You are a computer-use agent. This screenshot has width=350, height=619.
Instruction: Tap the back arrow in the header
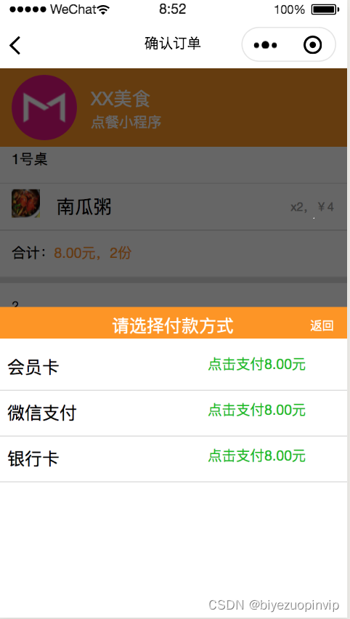15,45
